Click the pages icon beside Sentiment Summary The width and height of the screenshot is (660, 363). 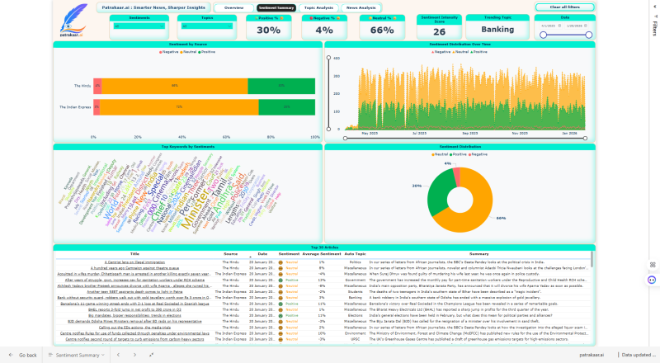coord(49,355)
